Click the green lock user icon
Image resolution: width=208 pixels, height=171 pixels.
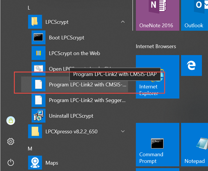click(x=11, y=121)
